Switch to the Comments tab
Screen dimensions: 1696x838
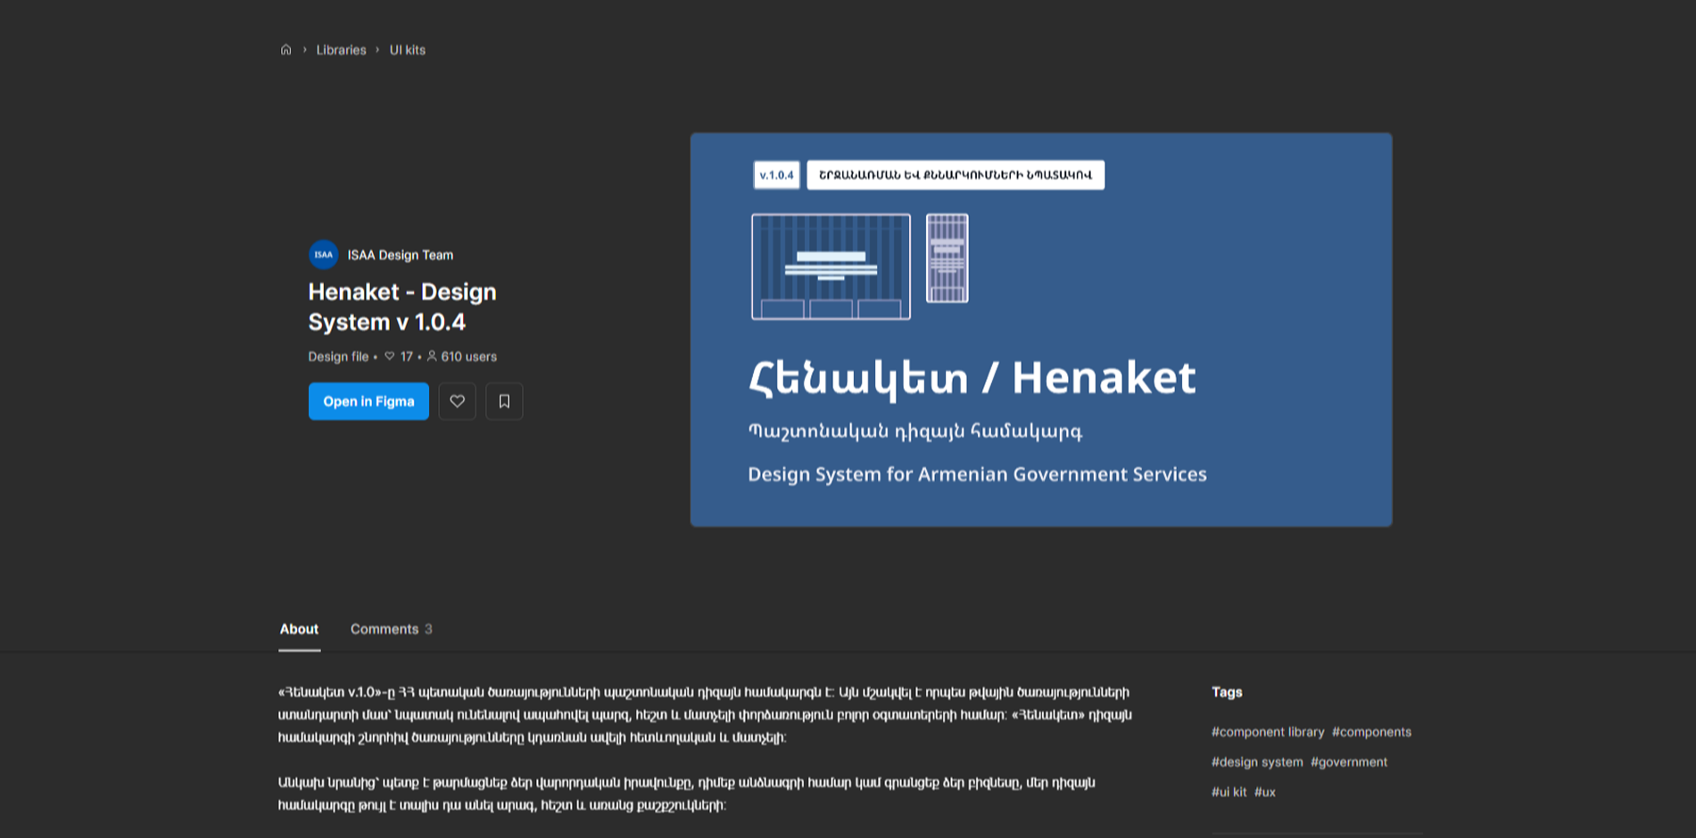[391, 629]
